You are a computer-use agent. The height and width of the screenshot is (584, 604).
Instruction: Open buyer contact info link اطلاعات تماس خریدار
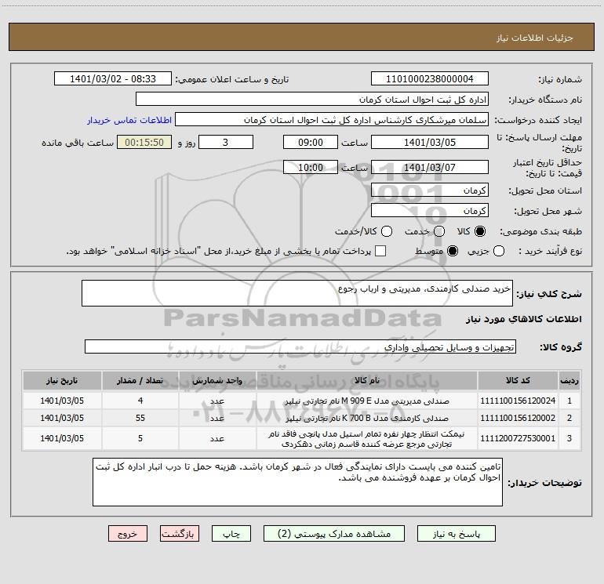tap(129, 120)
